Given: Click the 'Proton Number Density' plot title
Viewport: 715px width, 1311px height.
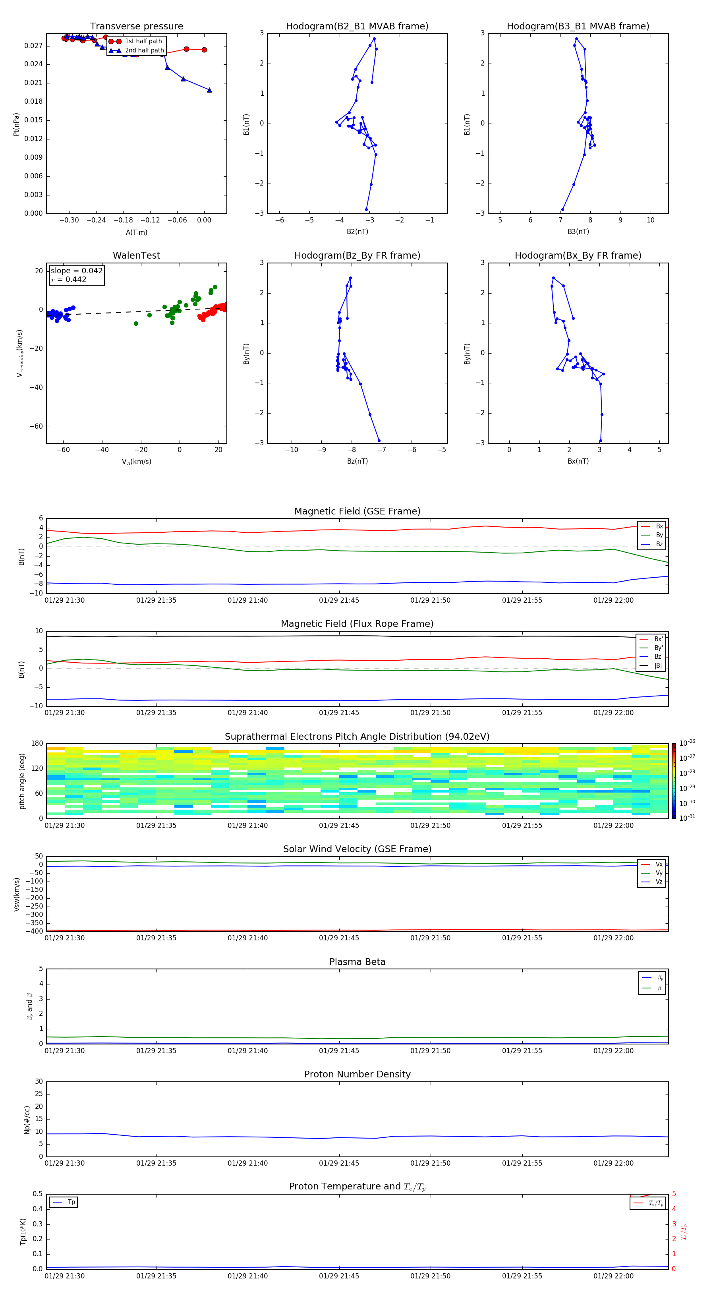Looking at the screenshot, I should pos(357,1074).
